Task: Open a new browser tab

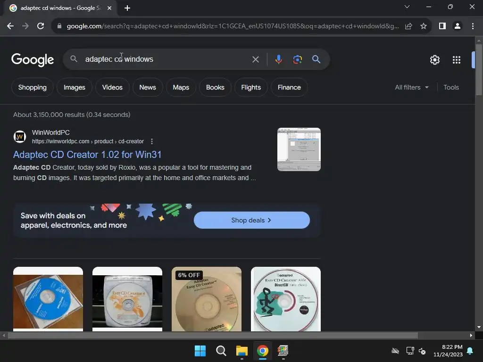Action: 127,8
